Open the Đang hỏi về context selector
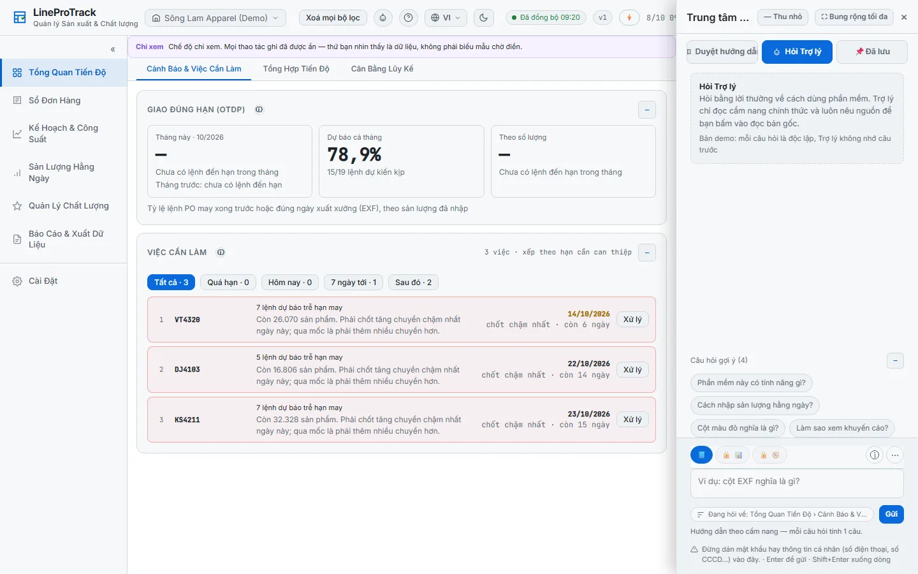This screenshot has height=574, width=918. 782,514
